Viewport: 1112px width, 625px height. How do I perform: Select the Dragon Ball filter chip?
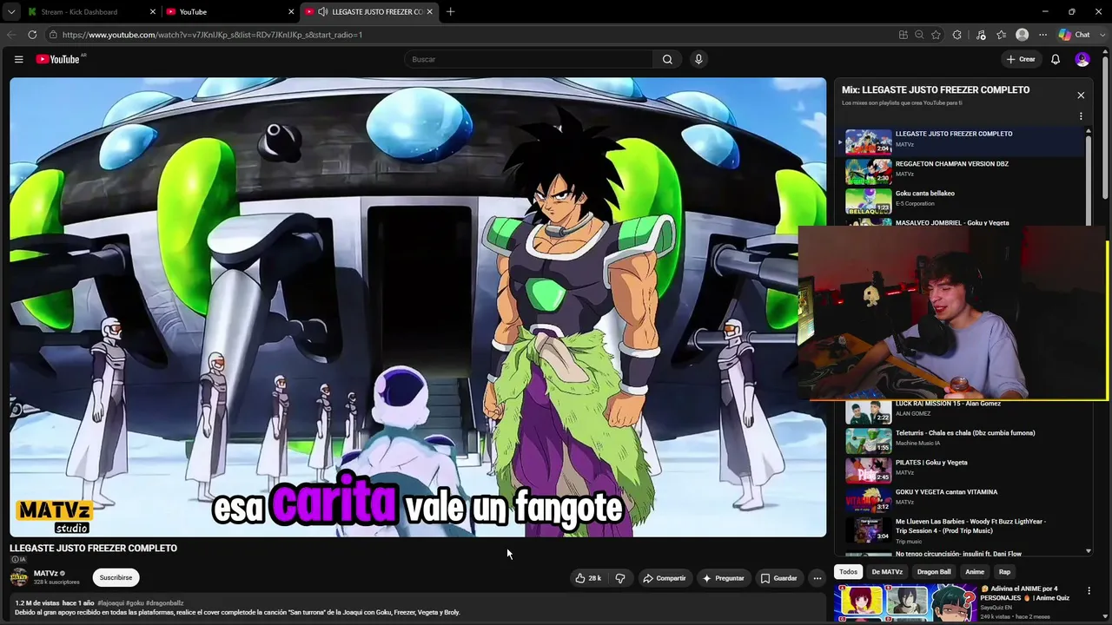point(934,572)
